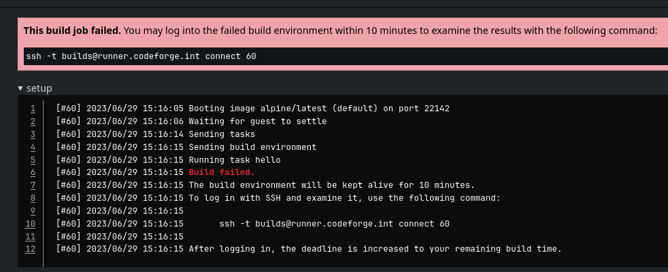Viewport: 668px width, 272px height.
Task: Click the ssh command on log line 10
Action: click(334, 224)
